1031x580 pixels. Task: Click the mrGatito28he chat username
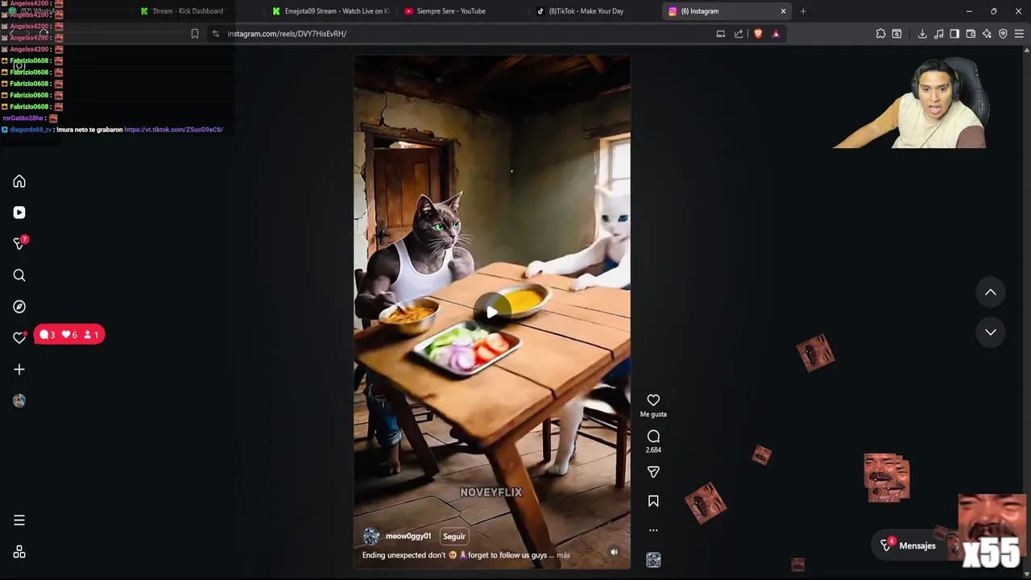23,118
